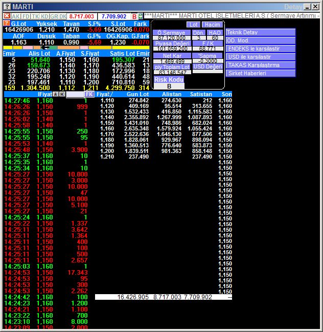The height and width of the screenshot is (332, 323).
Task: Click the Satistan column header
Action: point(201,94)
